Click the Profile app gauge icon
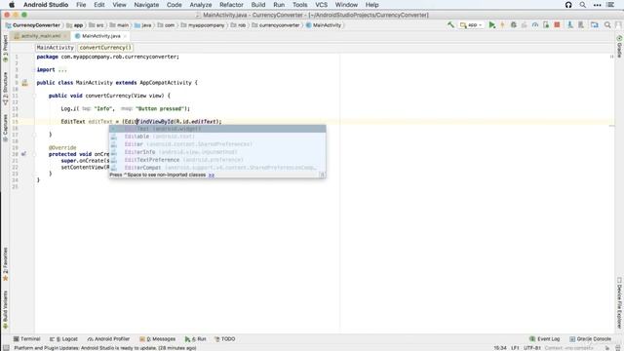This screenshot has height=351, width=624. pyautogui.click(x=535, y=25)
